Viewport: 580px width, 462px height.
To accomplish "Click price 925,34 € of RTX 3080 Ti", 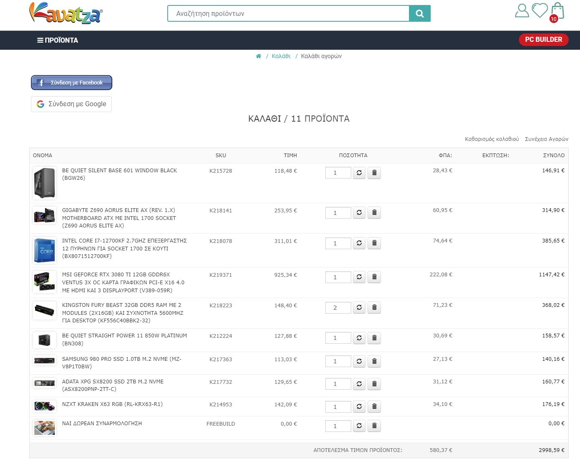I will click(286, 275).
